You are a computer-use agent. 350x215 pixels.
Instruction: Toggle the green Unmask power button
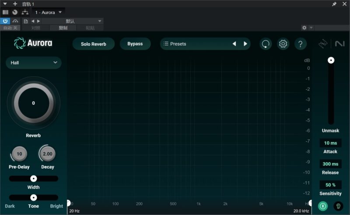pos(323,206)
